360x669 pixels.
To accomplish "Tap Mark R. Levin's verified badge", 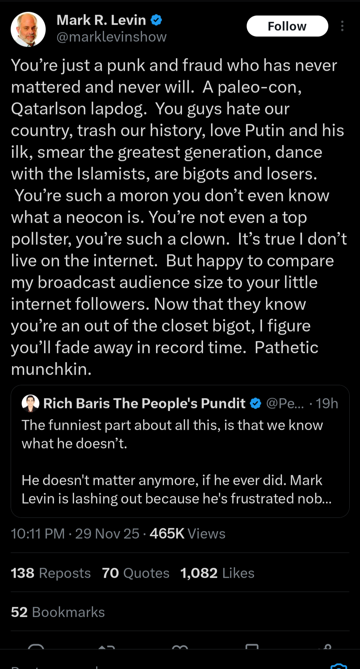I will point(156,20).
